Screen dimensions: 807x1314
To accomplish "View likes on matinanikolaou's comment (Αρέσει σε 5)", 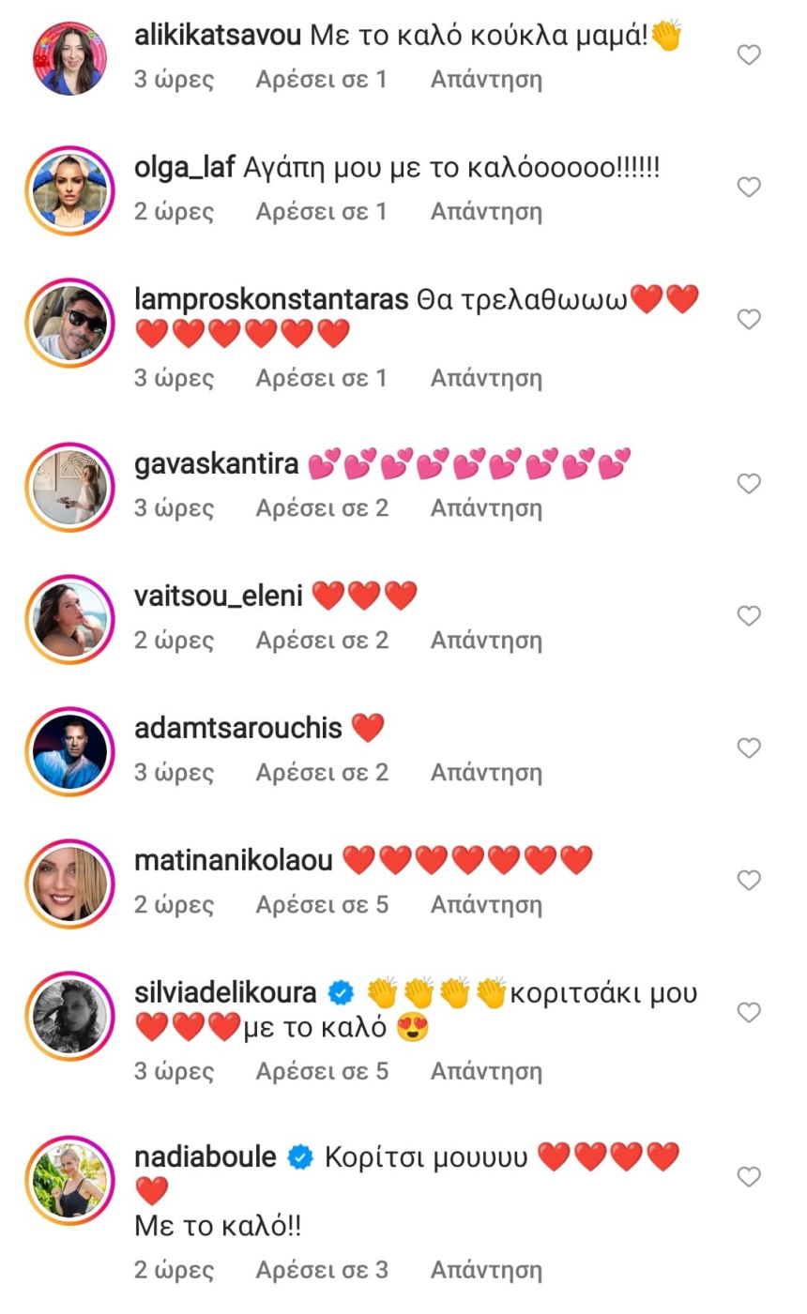I will tap(322, 905).
